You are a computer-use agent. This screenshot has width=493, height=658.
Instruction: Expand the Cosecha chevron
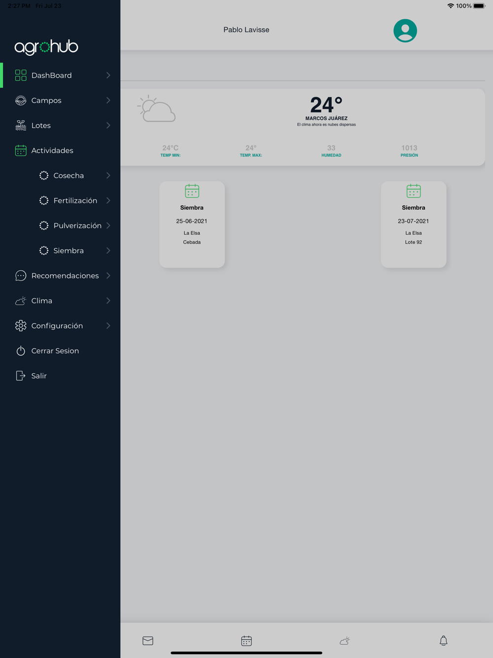click(108, 176)
